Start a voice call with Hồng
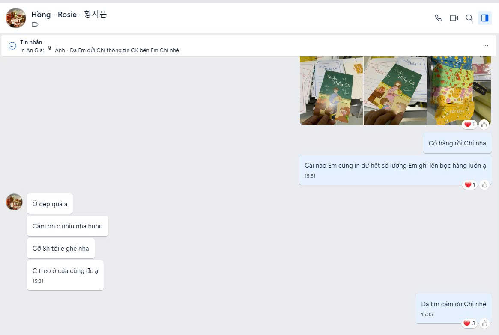This screenshot has width=499, height=335. pyautogui.click(x=438, y=18)
